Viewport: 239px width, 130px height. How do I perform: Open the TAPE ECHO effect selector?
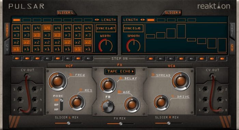coord(119,71)
